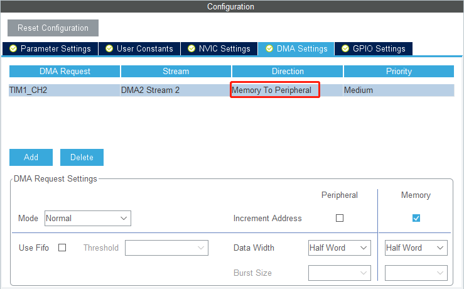Open the Peripheral Burst Size dropdown

pyautogui.click(x=340, y=273)
